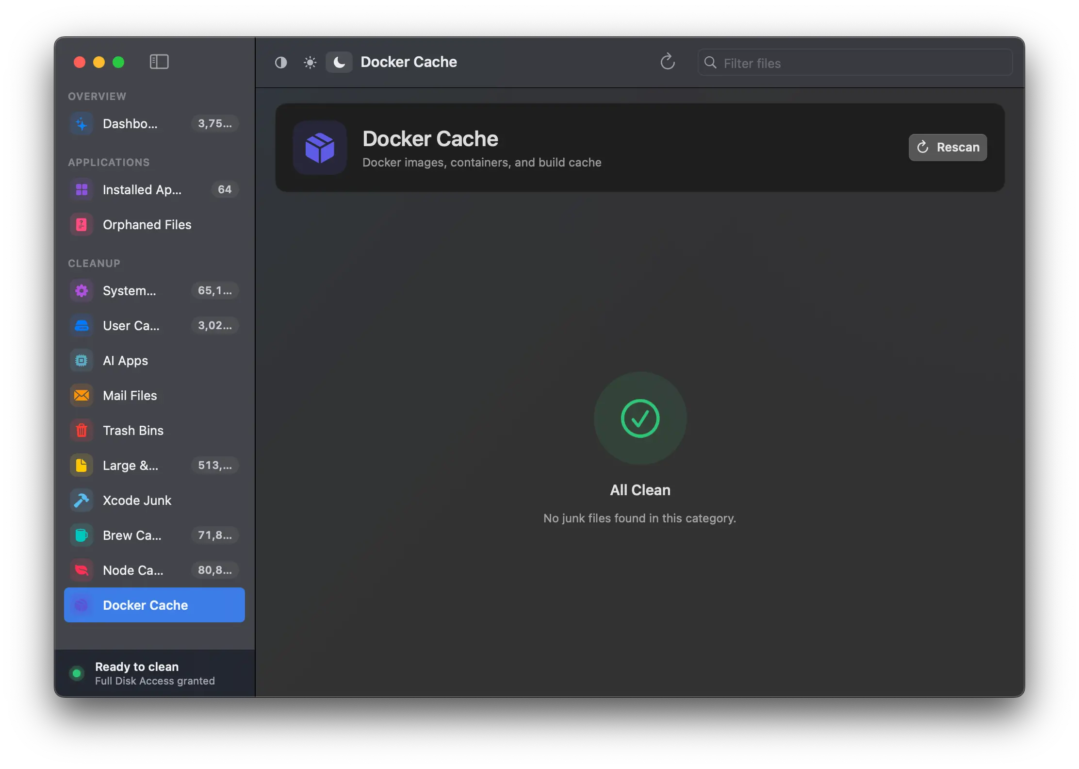Toggle the sidebar visibility icon
The height and width of the screenshot is (769, 1079).
pos(159,62)
